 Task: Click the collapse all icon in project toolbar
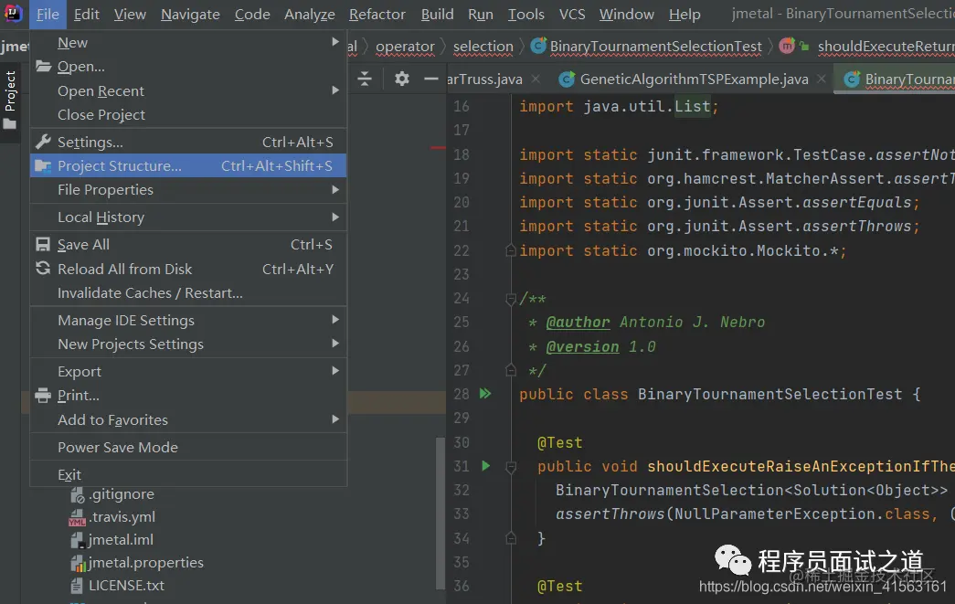pyautogui.click(x=365, y=79)
